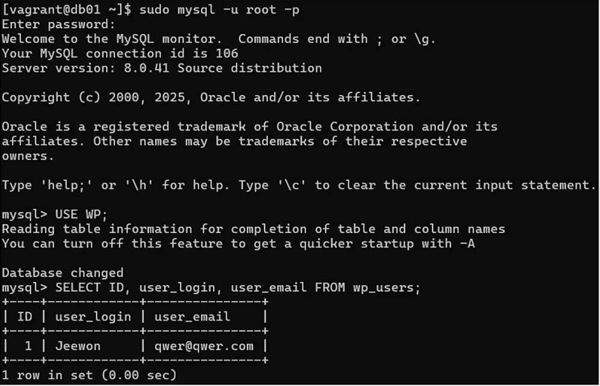Click the 'Welcome to the MySQL monitor' line

point(218,38)
